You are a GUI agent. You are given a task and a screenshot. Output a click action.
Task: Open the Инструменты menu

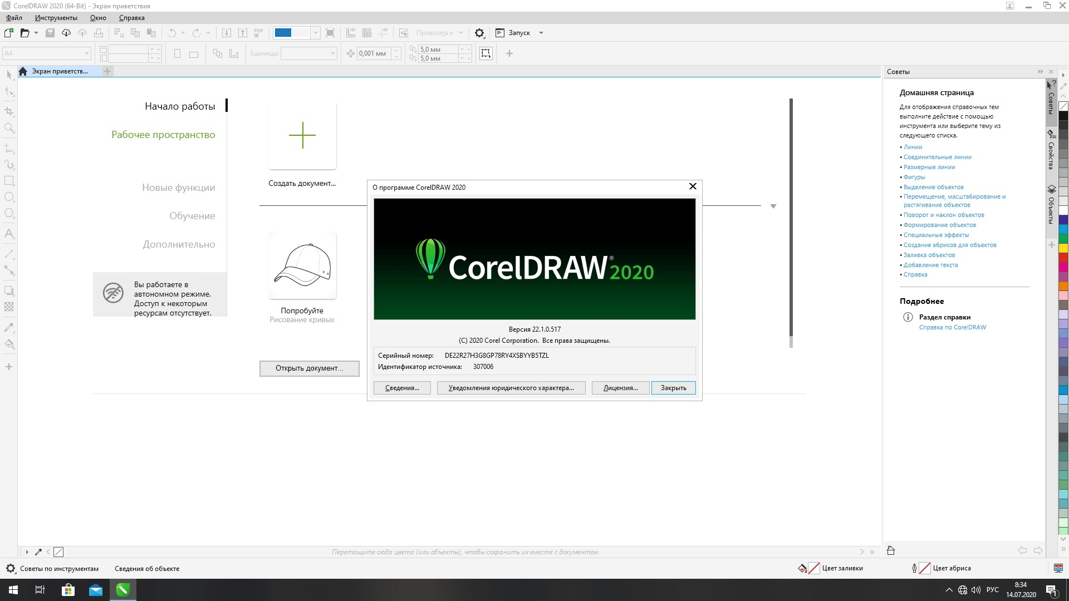56,18
